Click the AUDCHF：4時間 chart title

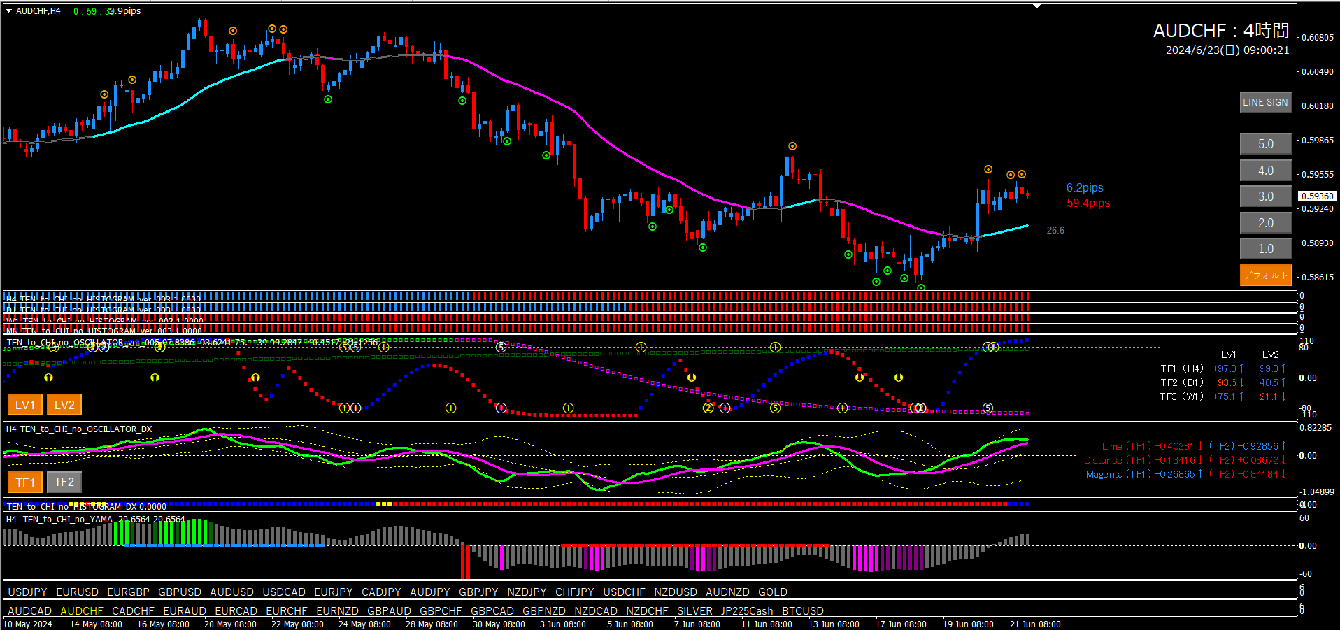(x=1221, y=31)
